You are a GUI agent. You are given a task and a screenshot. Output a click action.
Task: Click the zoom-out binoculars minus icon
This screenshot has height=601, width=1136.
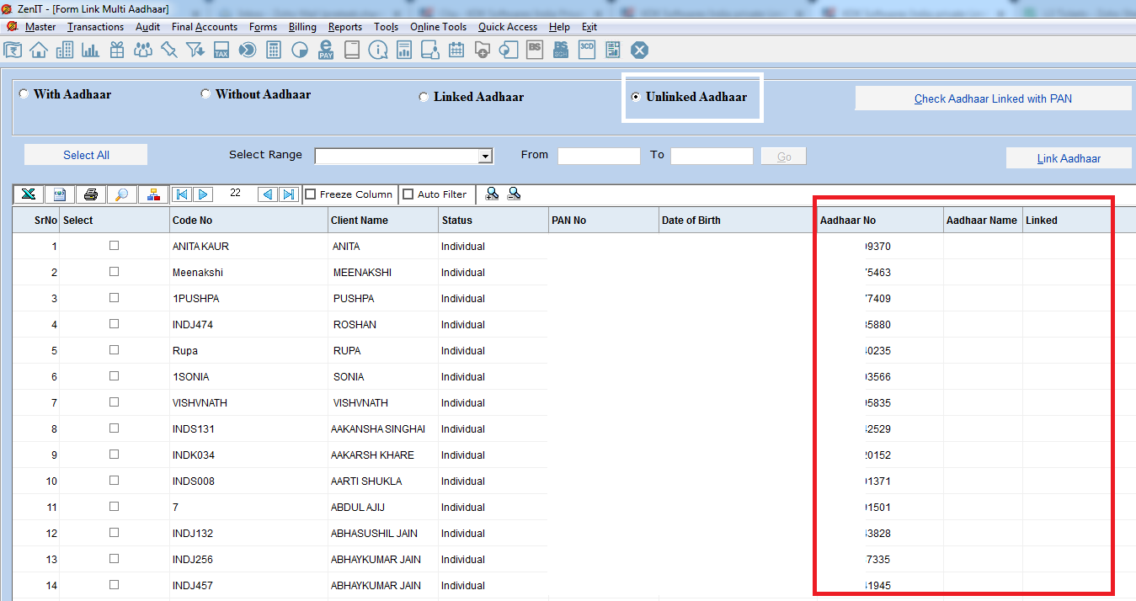(x=514, y=194)
